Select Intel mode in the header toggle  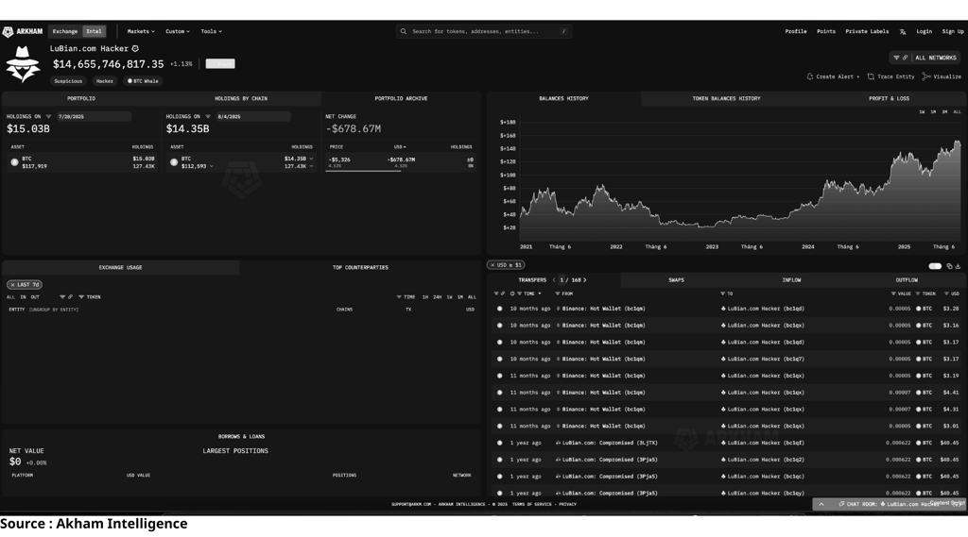[94, 31]
